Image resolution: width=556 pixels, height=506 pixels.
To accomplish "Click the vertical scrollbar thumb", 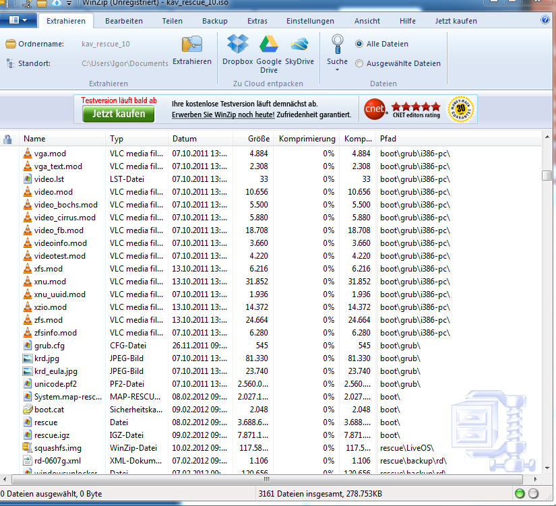I will 547,175.
